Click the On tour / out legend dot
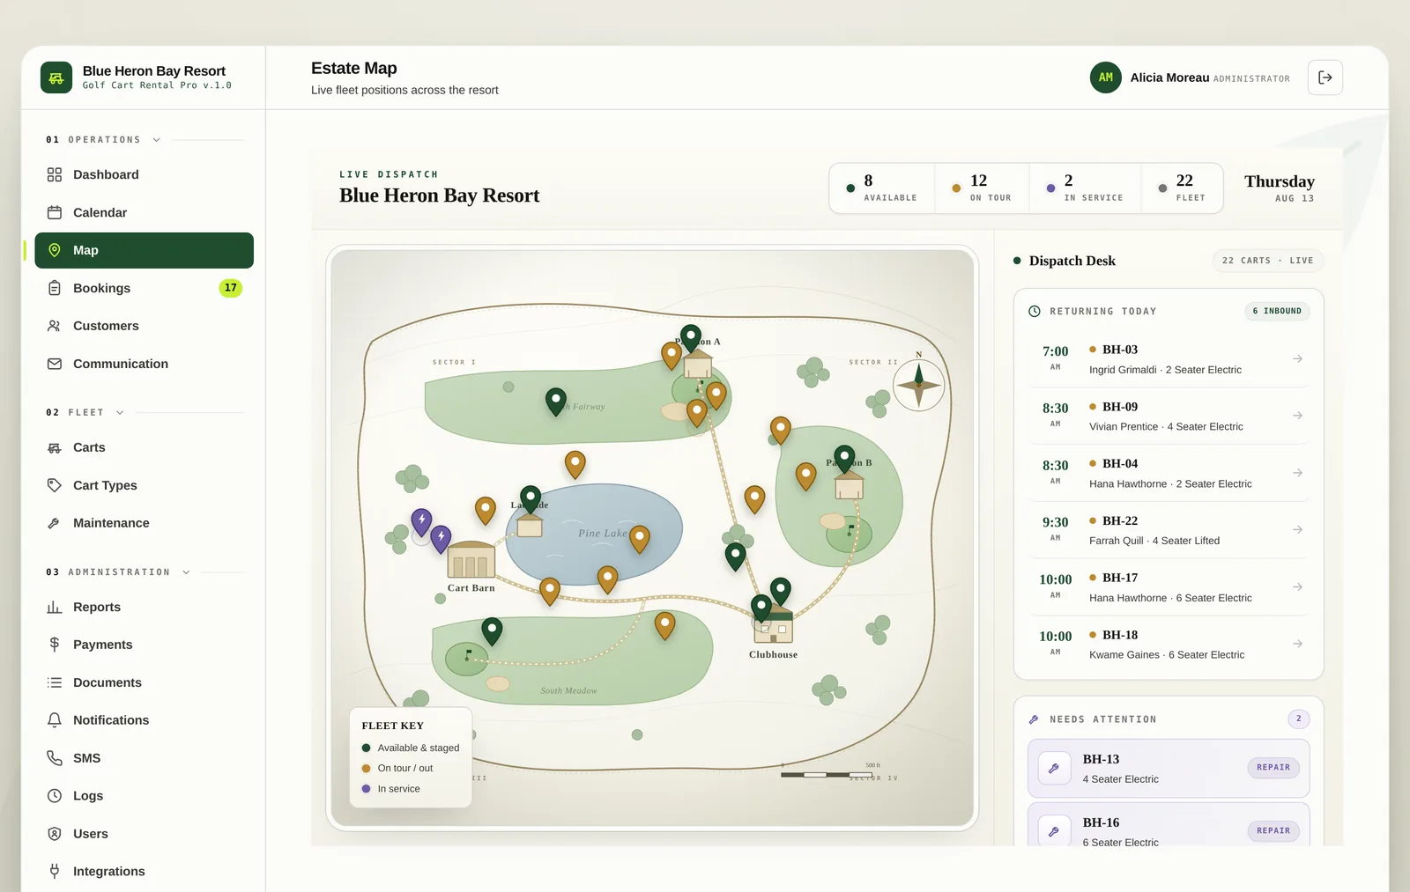 click(x=366, y=768)
